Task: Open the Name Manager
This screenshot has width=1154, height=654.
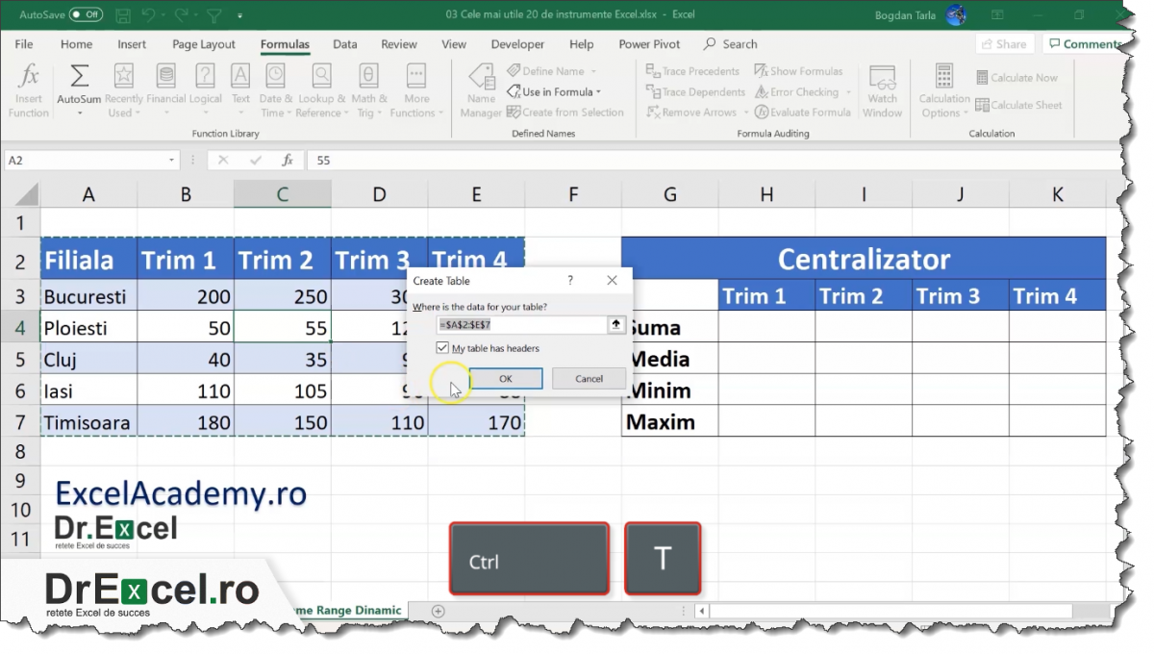Action: tap(481, 89)
